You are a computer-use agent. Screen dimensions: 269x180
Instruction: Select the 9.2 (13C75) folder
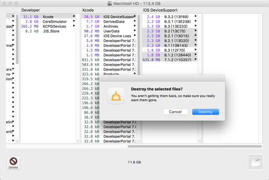(170, 31)
